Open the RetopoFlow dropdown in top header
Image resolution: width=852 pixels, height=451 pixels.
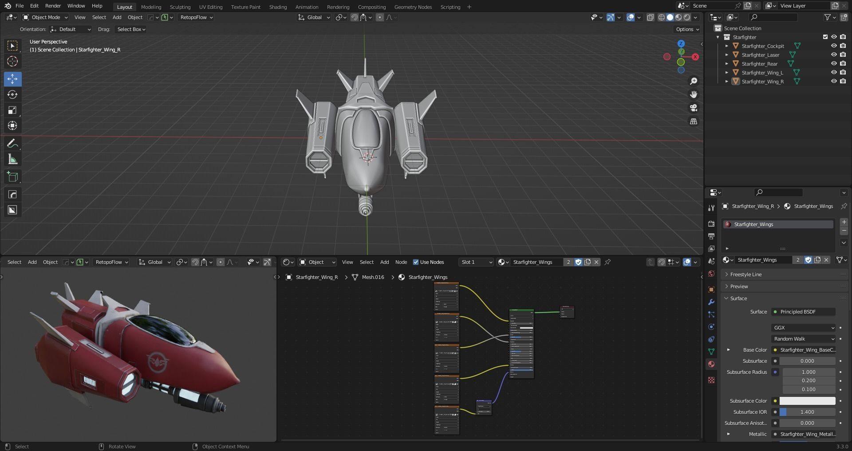[196, 17]
